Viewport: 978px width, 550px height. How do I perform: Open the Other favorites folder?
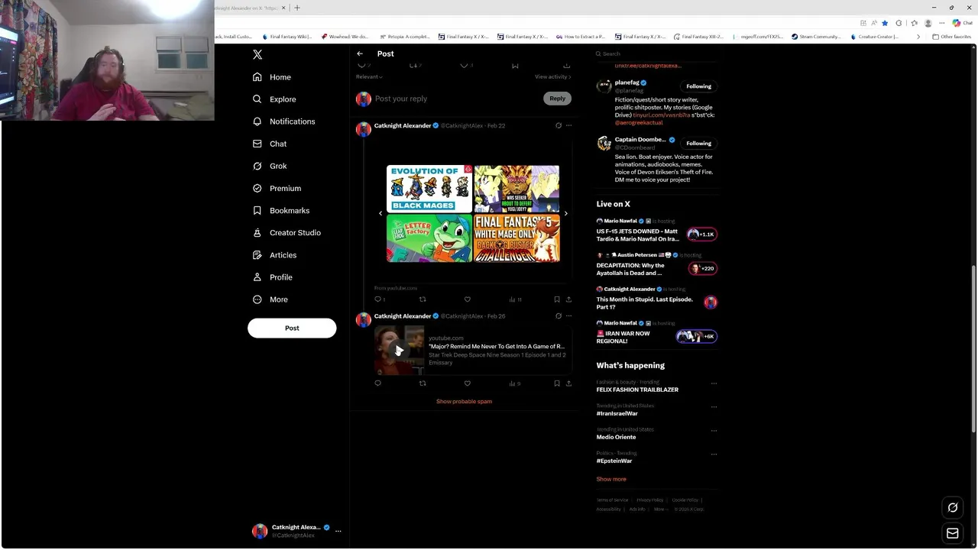click(951, 37)
